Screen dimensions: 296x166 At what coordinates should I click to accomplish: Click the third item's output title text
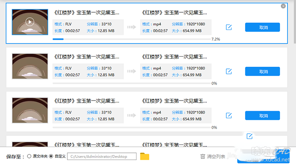(174, 101)
